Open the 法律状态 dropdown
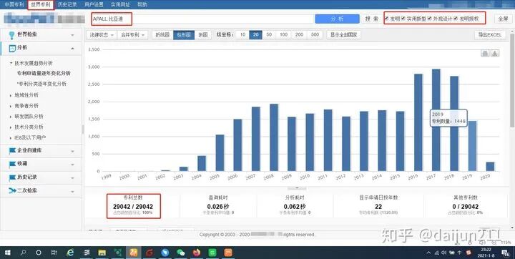 point(101,35)
